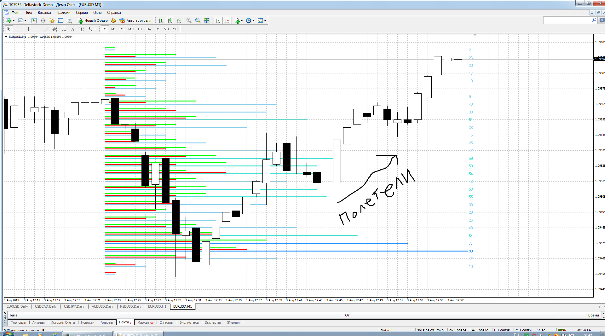Open История Счета terminal tab
Screen dimensions: 610x336
click(x=63, y=322)
